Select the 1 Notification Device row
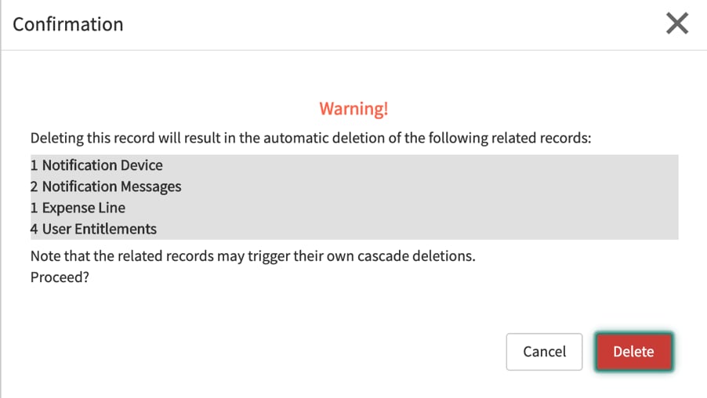 [96, 165]
